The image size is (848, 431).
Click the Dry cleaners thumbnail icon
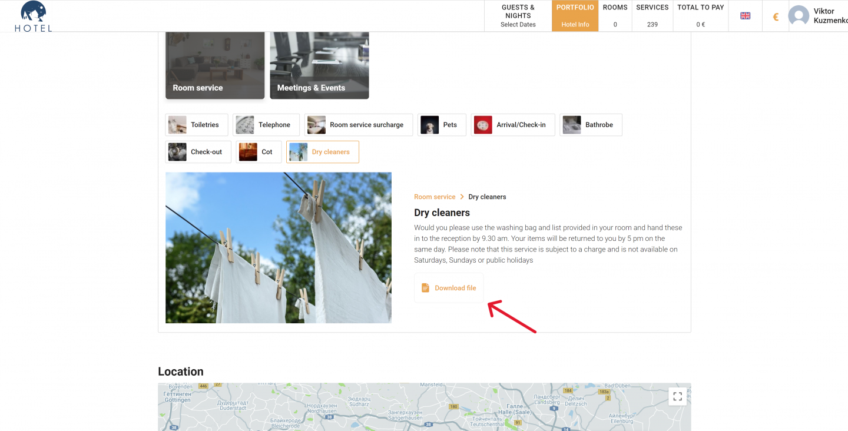coord(299,152)
